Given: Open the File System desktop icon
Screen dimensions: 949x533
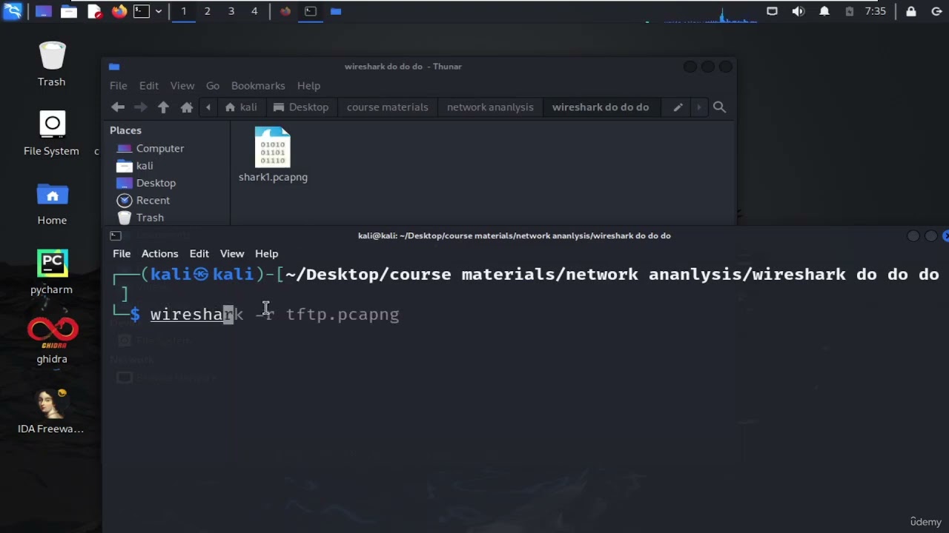Looking at the screenshot, I should pyautogui.click(x=52, y=134).
